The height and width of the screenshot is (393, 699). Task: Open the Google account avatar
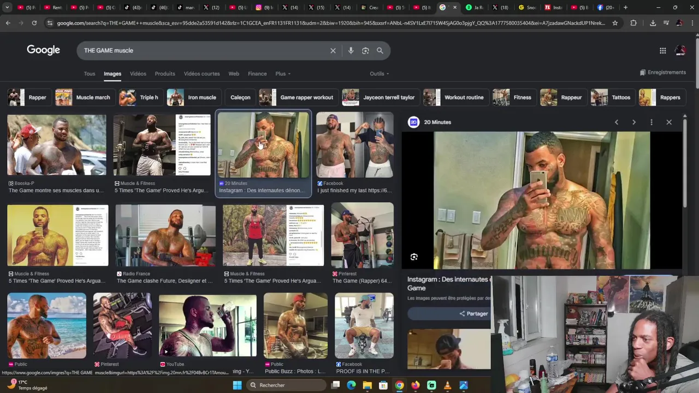(680, 50)
